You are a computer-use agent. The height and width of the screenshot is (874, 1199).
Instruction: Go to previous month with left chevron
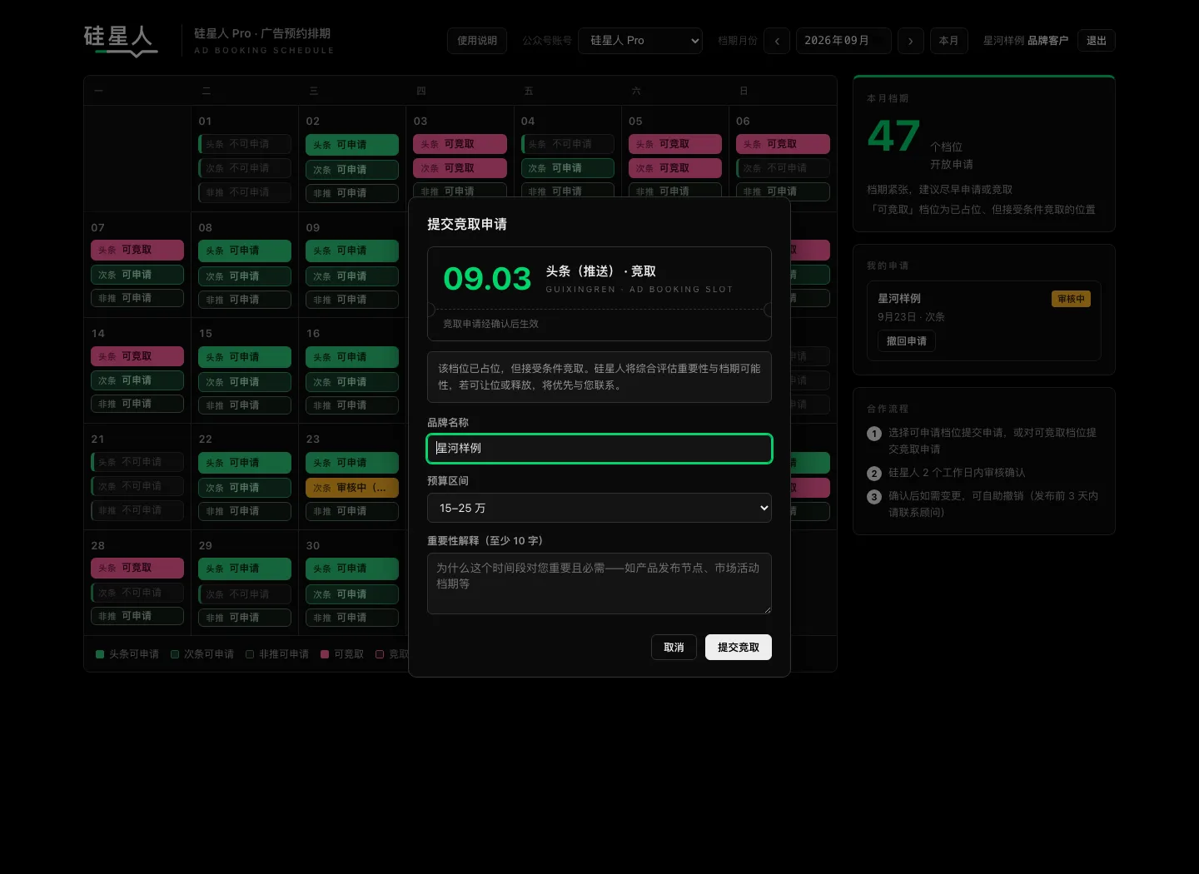pyautogui.click(x=777, y=41)
